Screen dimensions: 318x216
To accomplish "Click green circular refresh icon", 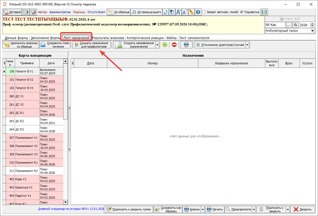I will point(165,45).
